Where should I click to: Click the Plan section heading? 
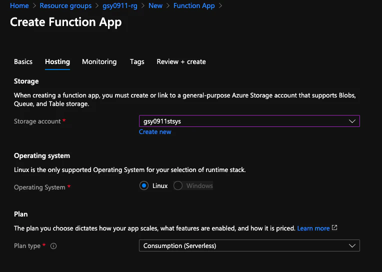20,214
